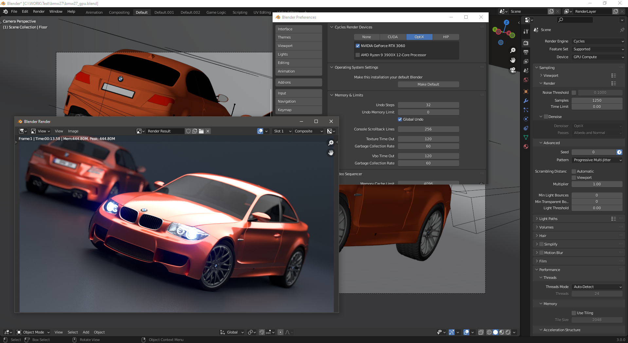The image size is (628, 343).
Task: Enable the AMD Ryzen 9 3900X device
Action: click(358, 55)
